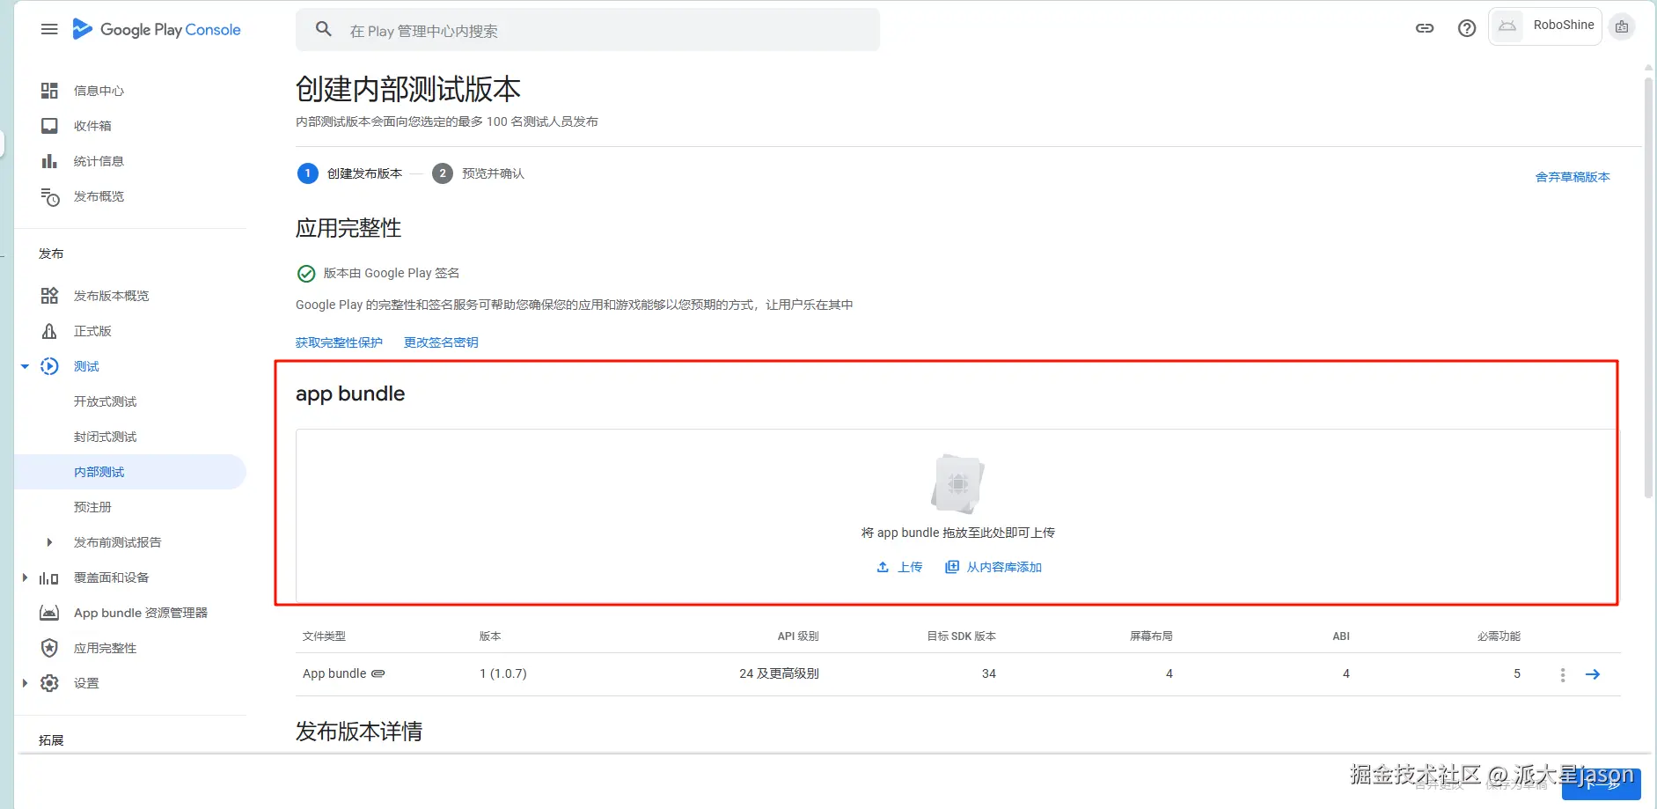Click 获取完整性保护 link
Viewport: 1657px width, 809px height.
pos(339,342)
